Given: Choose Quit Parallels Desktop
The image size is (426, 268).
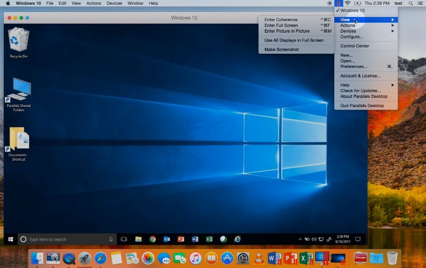Looking at the screenshot, I should tap(362, 105).
